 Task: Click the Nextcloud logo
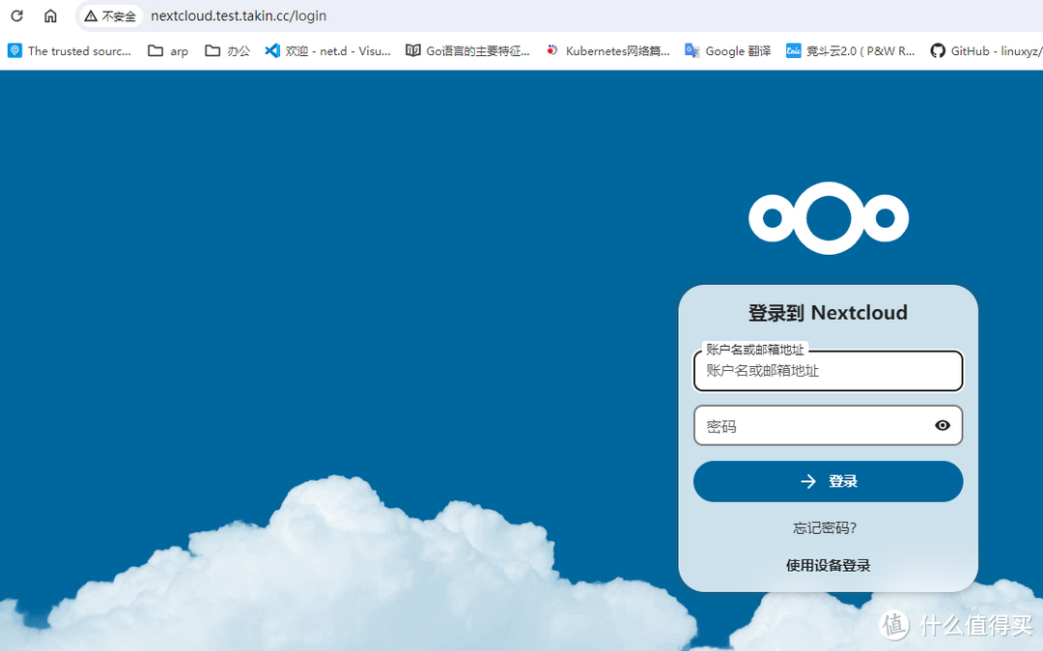pyautogui.click(x=828, y=217)
